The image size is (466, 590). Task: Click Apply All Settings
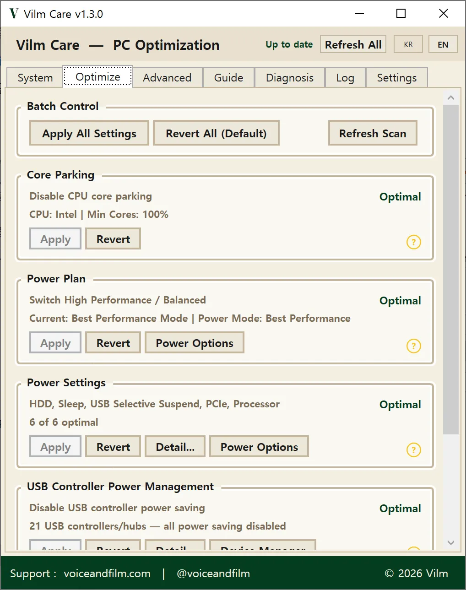pyautogui.click(x=89, y=133)
